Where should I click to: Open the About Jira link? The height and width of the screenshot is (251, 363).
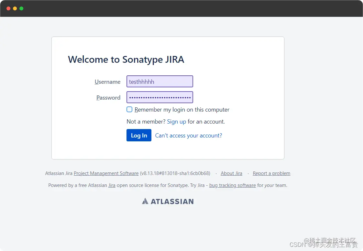click(232, 173)
